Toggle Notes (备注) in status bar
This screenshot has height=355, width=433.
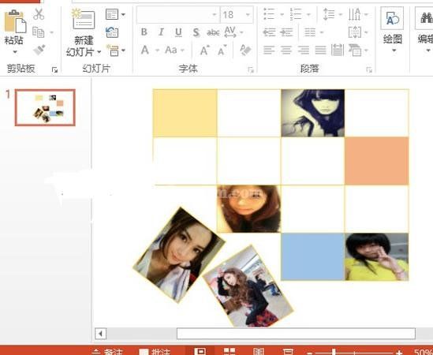pos(107,351)
